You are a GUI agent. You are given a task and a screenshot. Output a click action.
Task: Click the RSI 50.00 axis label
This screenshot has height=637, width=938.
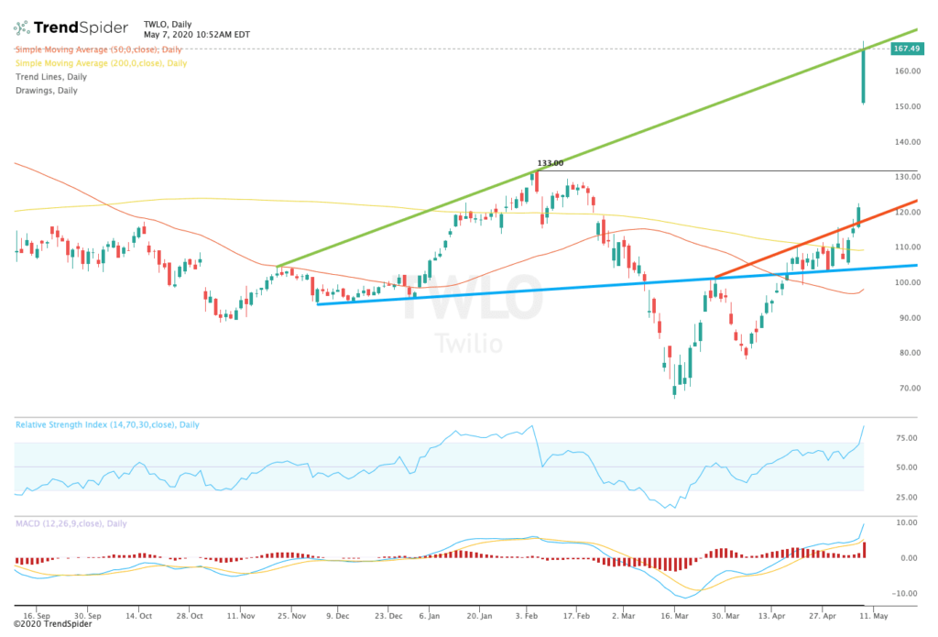click(906, 467)
